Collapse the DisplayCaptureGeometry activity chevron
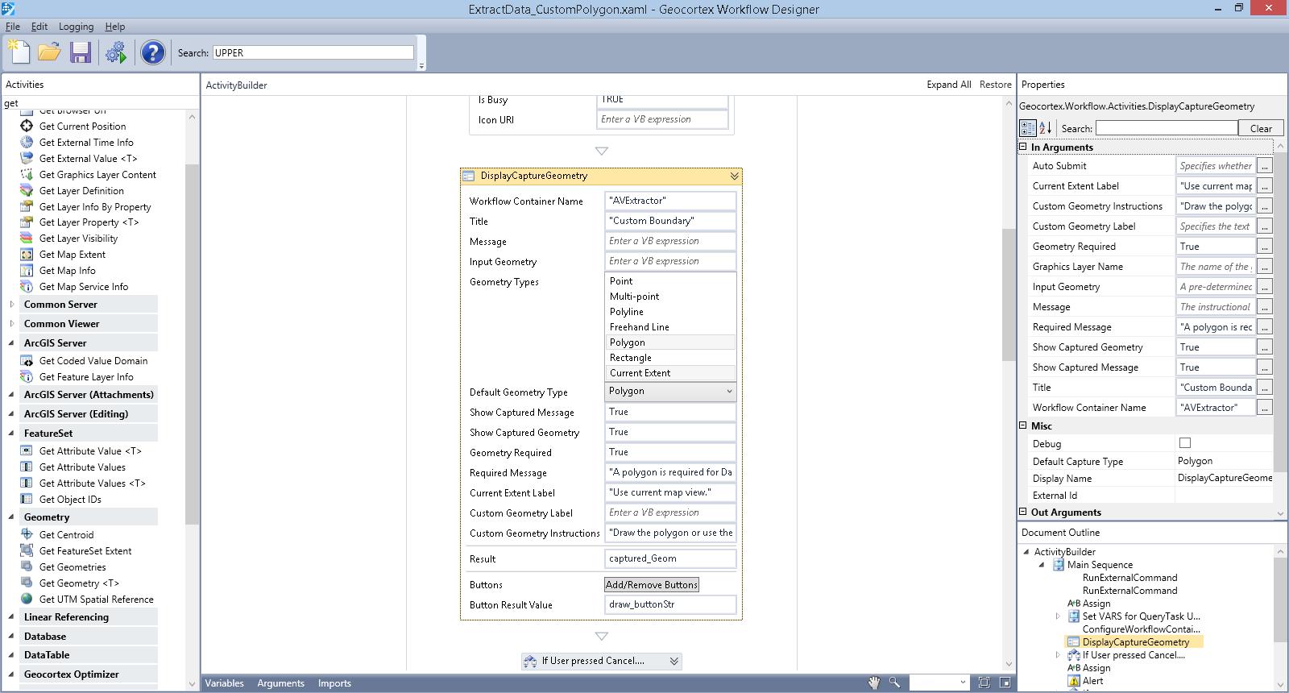Screen dimensions: 1289x693 pos(734,176)
